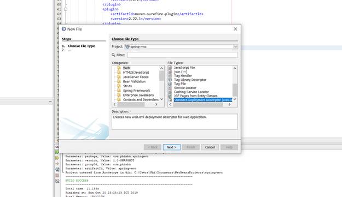Viewport: 342px width, 197px height.
Task: Click step 1 Choose File Type in Steps
Action: [82, 46]
